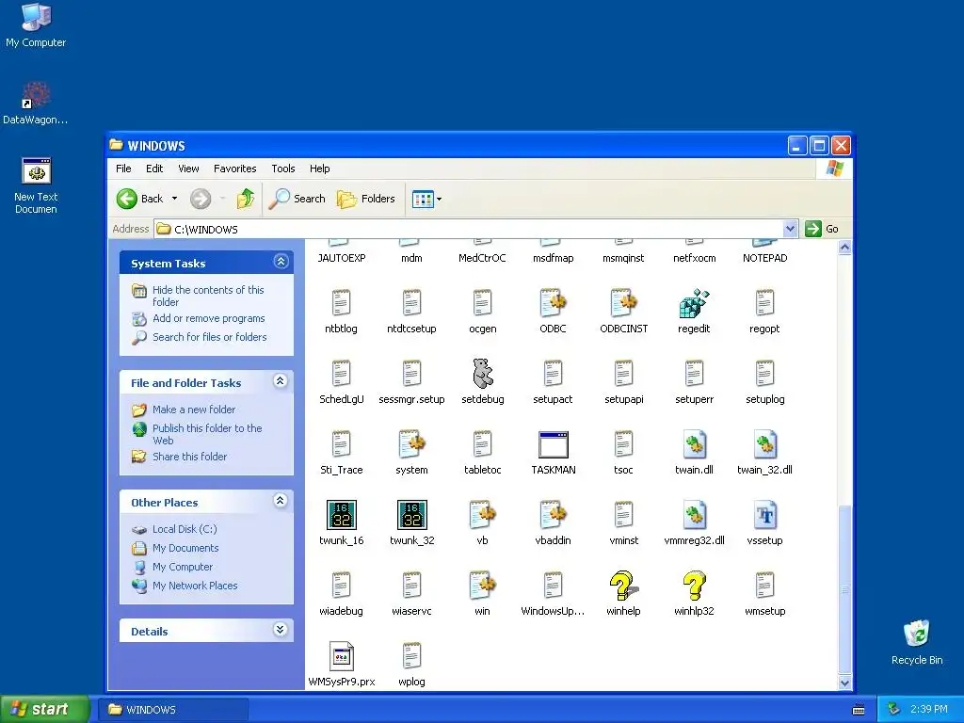The width and height of the screenshot is (964, 723).
Task: Select the vb settings file
Action: pos(483,515)
